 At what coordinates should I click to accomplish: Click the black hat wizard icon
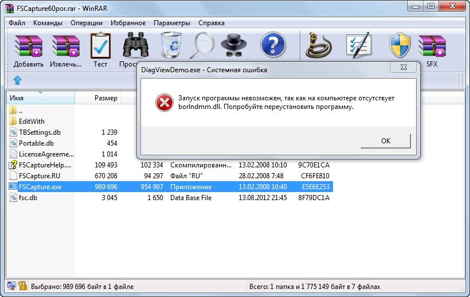tap(234, 45)
